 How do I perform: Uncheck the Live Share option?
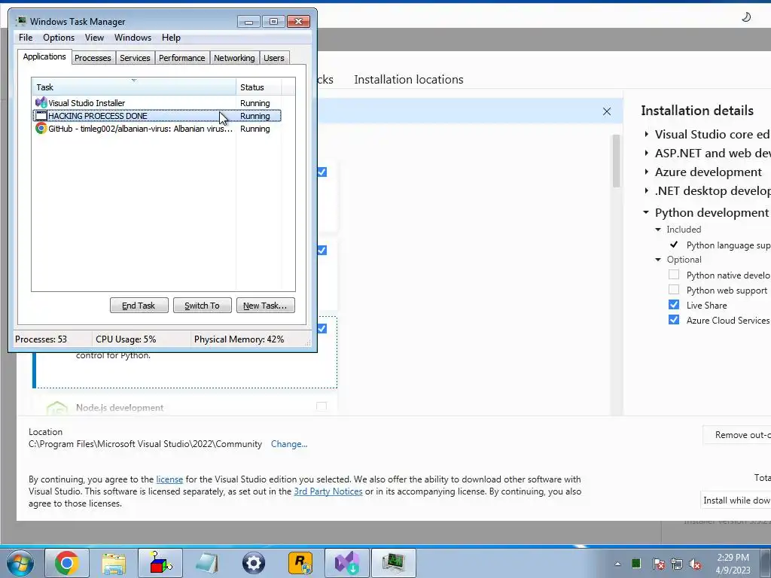[x=674, y=305]
